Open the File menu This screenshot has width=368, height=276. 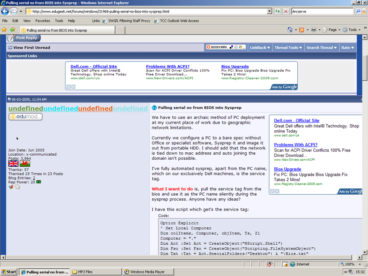point(5,21)
